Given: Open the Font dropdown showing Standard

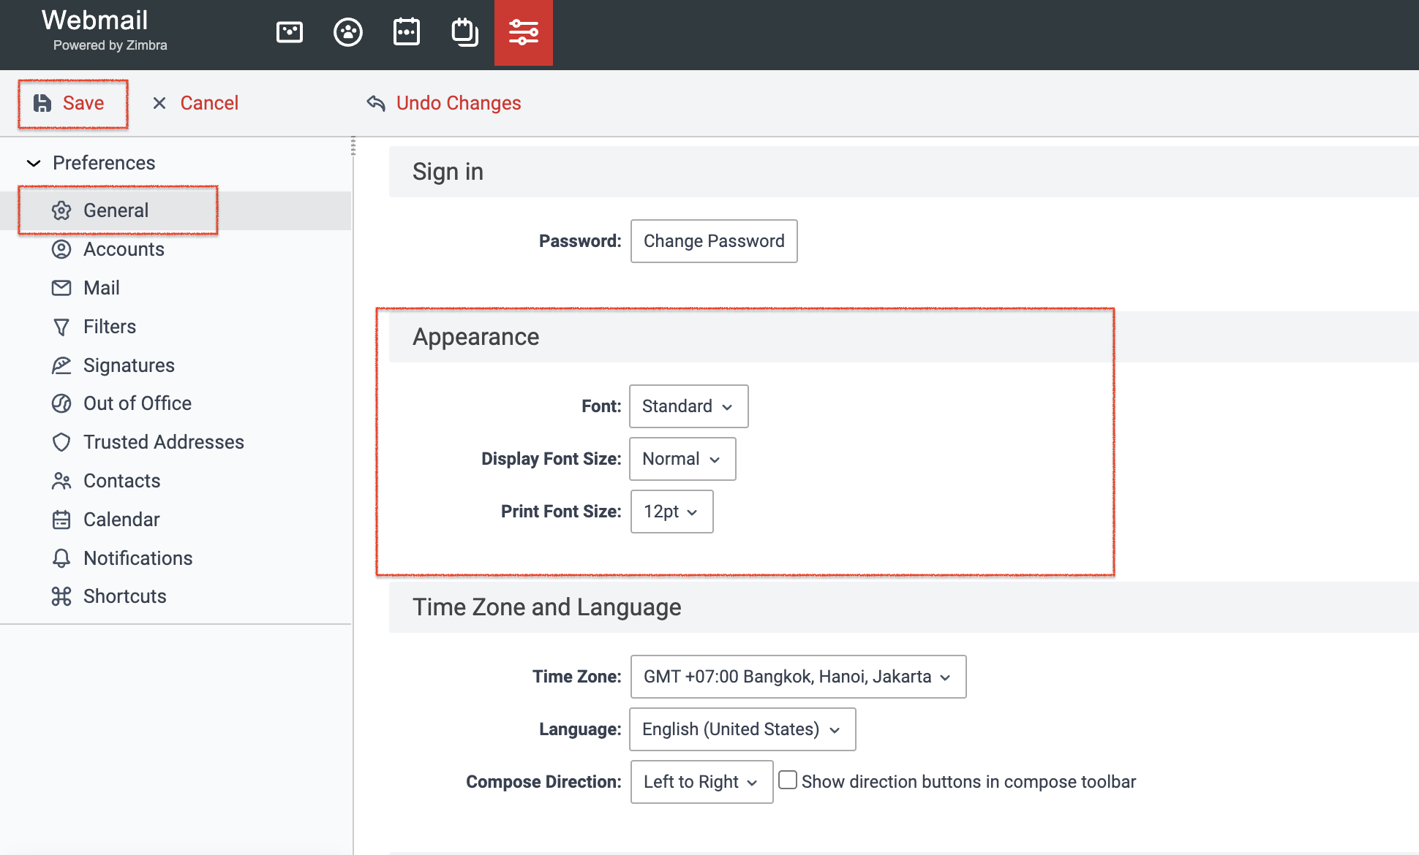Looking at the screenshot, I should click(688, 406).
